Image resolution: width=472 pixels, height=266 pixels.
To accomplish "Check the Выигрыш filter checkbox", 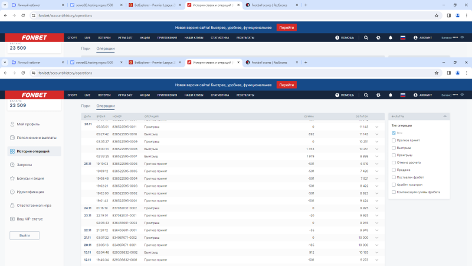I will point(394,148).
